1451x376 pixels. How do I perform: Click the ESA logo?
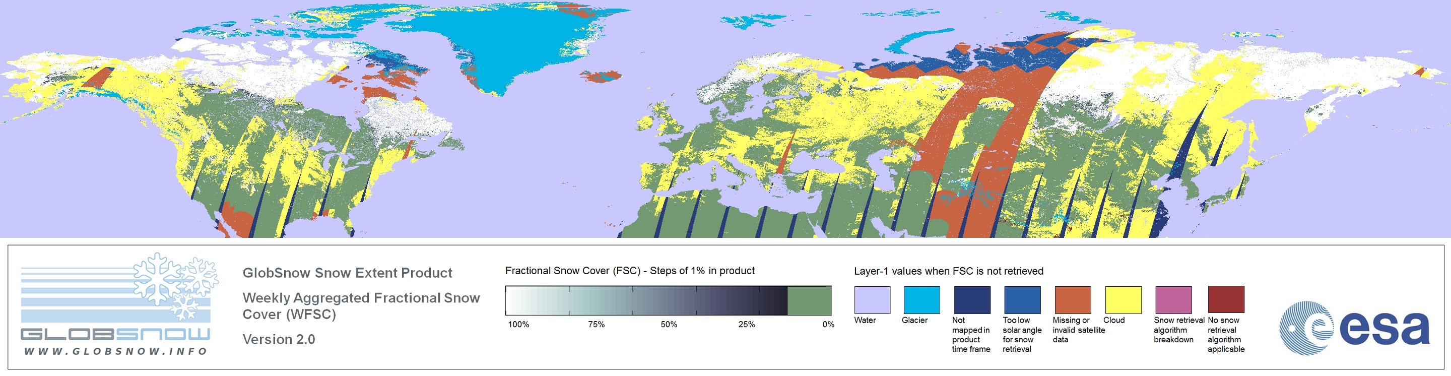point(1354,328)
